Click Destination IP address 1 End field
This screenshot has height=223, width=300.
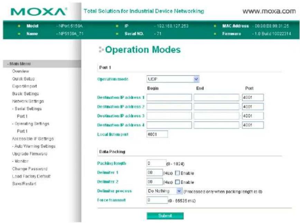pos(216,97)
